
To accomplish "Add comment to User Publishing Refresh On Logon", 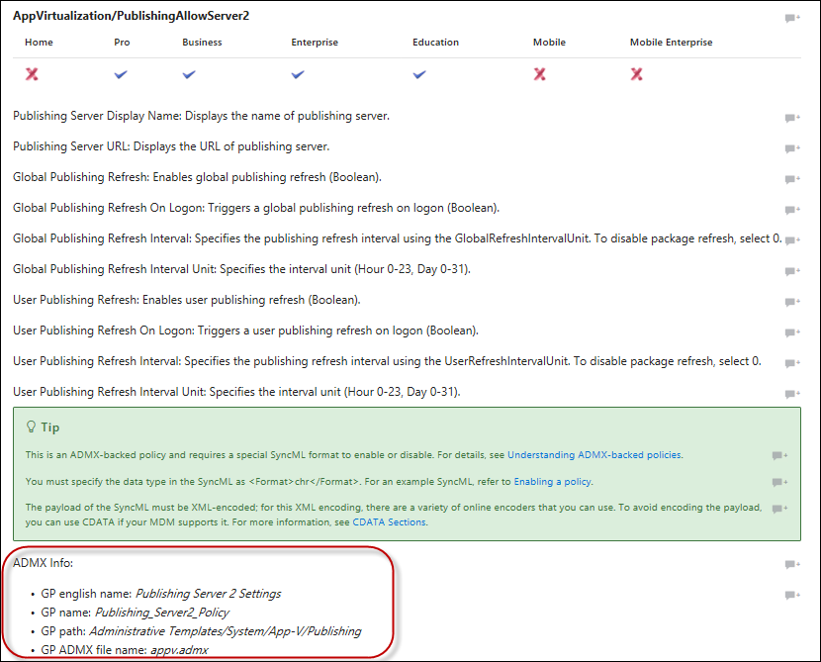I will tap(791, 332).
